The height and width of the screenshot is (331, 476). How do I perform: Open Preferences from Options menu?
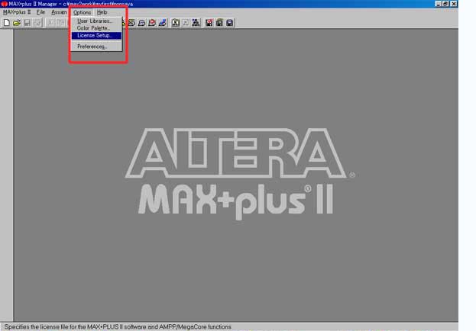[x=96, y=47]
